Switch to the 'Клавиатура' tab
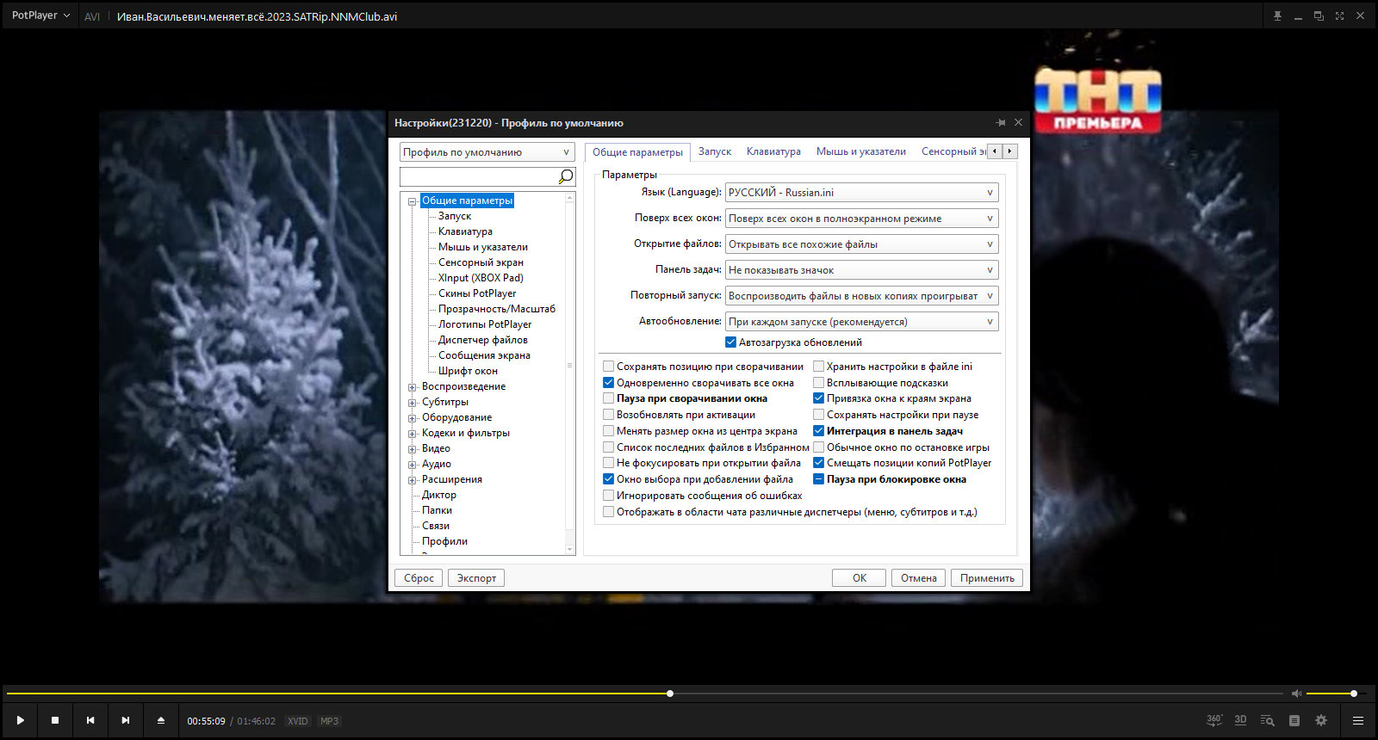The image size is (1378, 740). pos(773,151)
